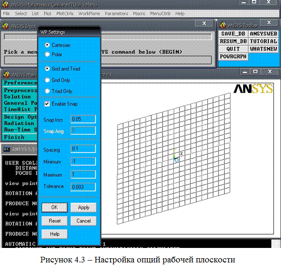Open the Parameters menu
Image resolution: width=281 pixels, height=276 pixels.
coord(116,14)
